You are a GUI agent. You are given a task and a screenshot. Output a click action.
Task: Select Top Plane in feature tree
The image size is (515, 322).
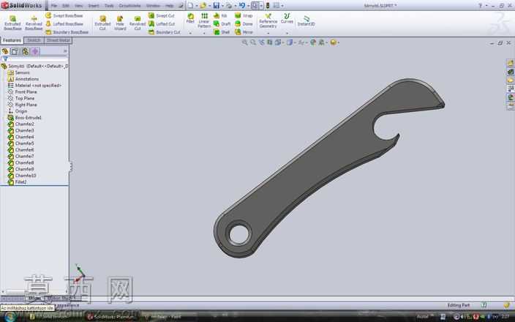pos(21,98)
